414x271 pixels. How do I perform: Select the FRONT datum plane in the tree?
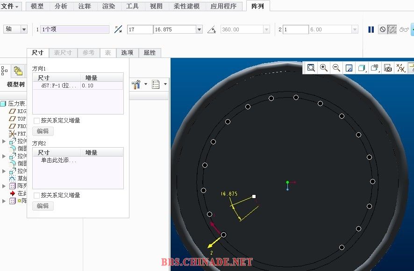(x=17, y=126)
